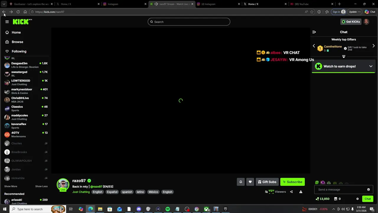378x213 pixels.
Task: Toggle stream notifications bell button
Action: click(x=241, y=182)
